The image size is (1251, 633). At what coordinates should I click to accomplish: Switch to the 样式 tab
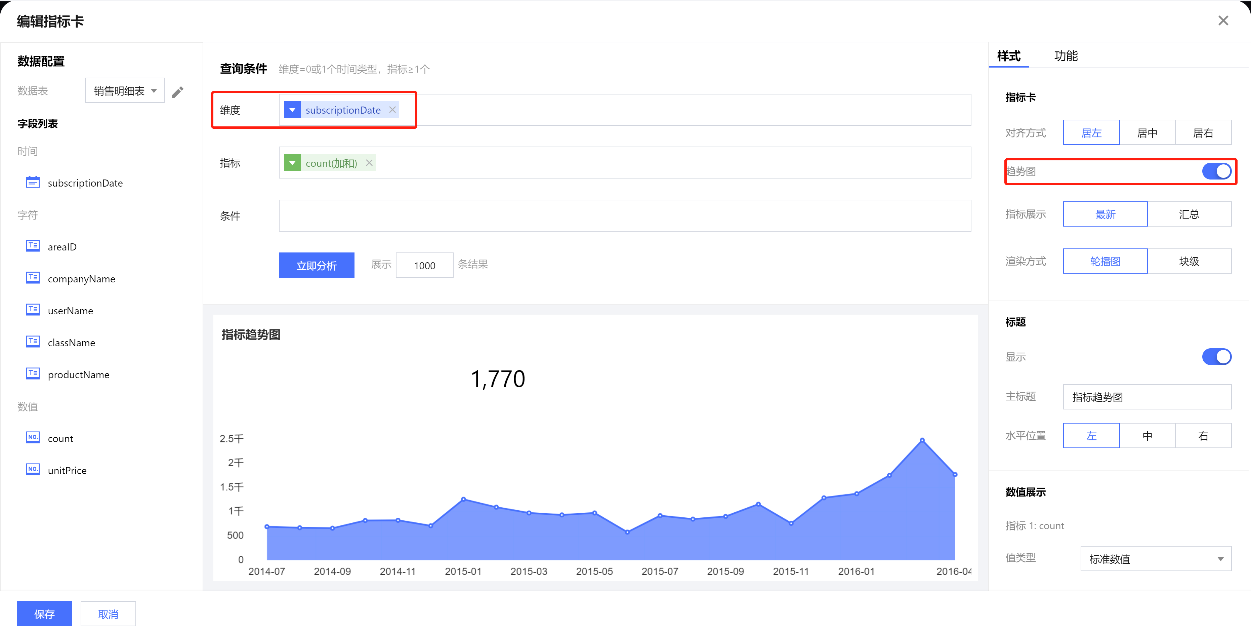(1009, 56)
